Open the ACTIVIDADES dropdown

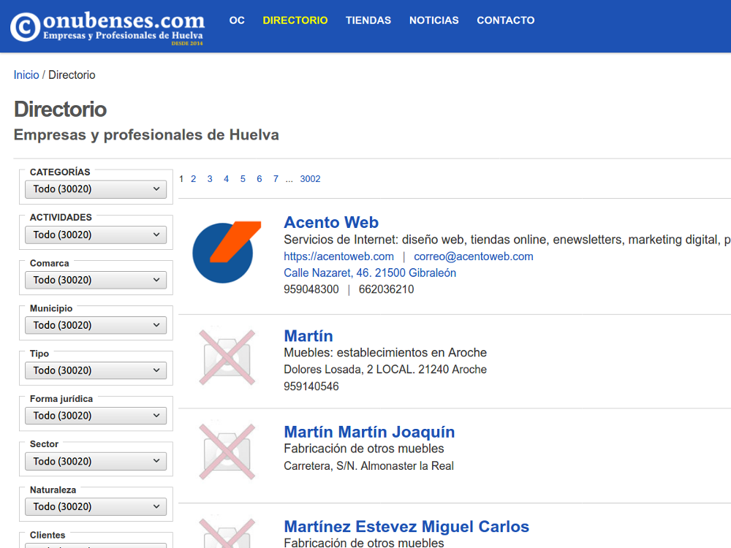pyautogui.click(x=96, y=235)
